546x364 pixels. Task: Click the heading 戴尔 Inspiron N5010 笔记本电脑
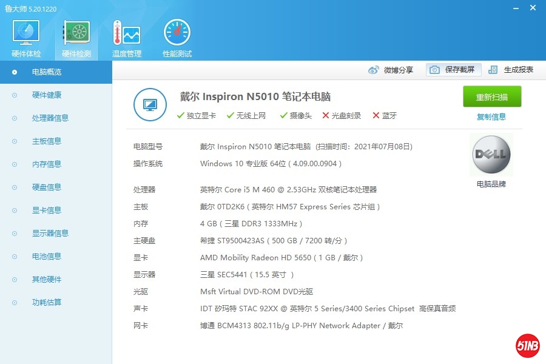(255, 96)
